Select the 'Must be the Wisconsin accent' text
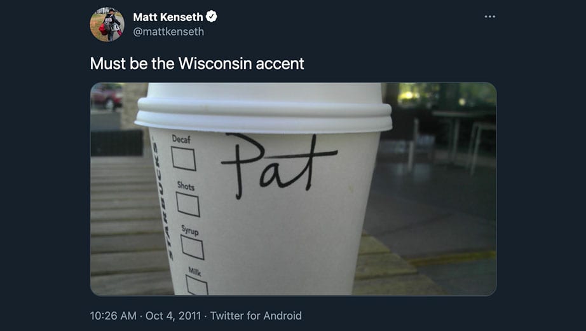The width and height of the screenshot is (586, 331). tap(197, 63)
